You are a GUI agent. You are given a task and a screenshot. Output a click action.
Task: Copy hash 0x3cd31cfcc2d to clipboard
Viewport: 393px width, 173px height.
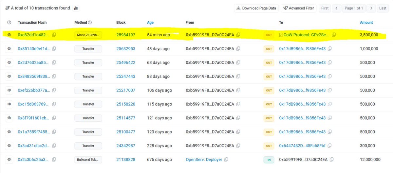(54, 146)
